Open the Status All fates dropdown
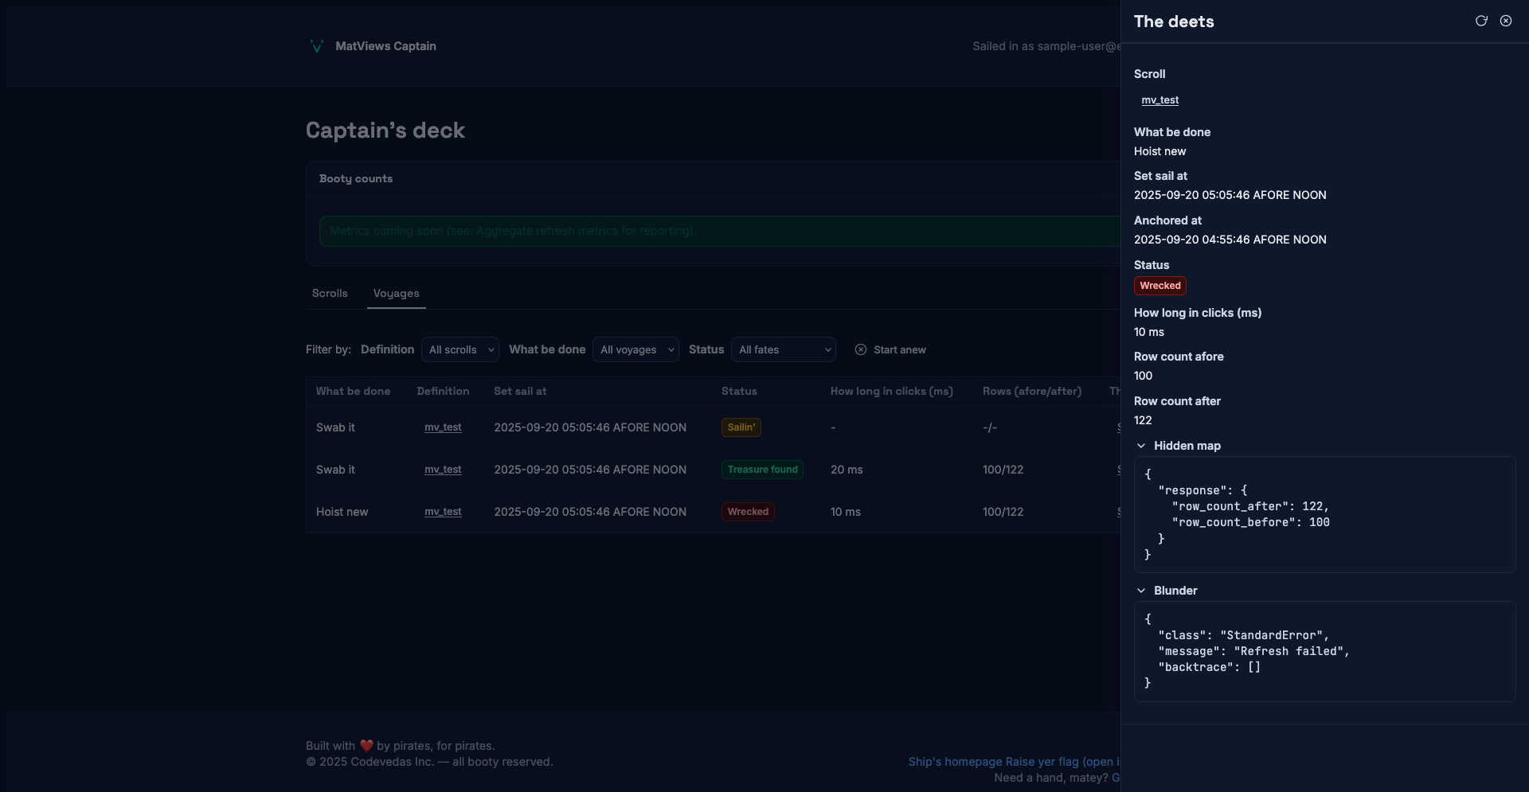This screenshot has width=1529, height=792. [784, 349]
